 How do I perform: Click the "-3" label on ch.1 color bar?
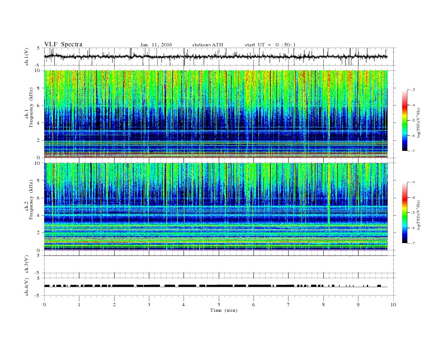[x=412, y=90]
